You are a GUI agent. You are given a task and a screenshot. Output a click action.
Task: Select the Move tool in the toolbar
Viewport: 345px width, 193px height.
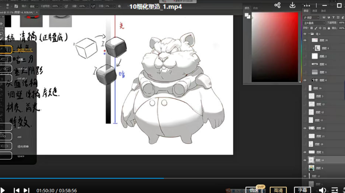click(x=2, y=24)
